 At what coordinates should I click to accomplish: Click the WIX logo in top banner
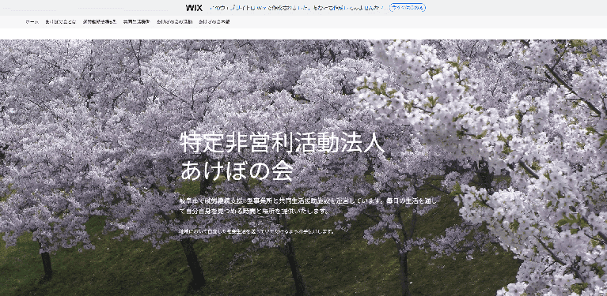pos(194,8)
